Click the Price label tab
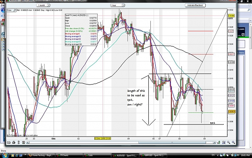252x158 pixels. pyautogui.click(x=9, y=10)
